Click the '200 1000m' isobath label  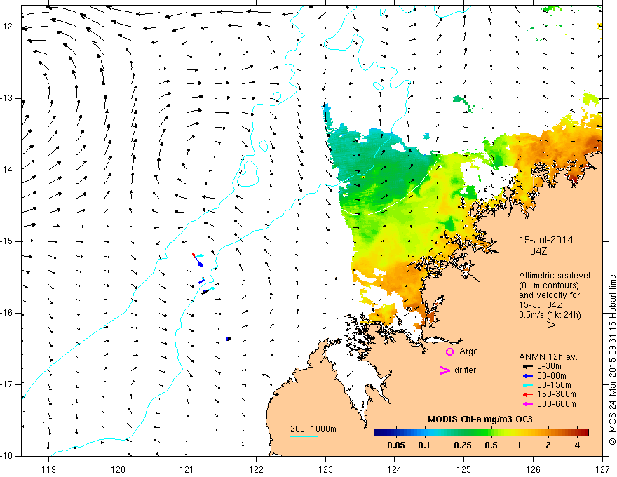coord(313,429)
